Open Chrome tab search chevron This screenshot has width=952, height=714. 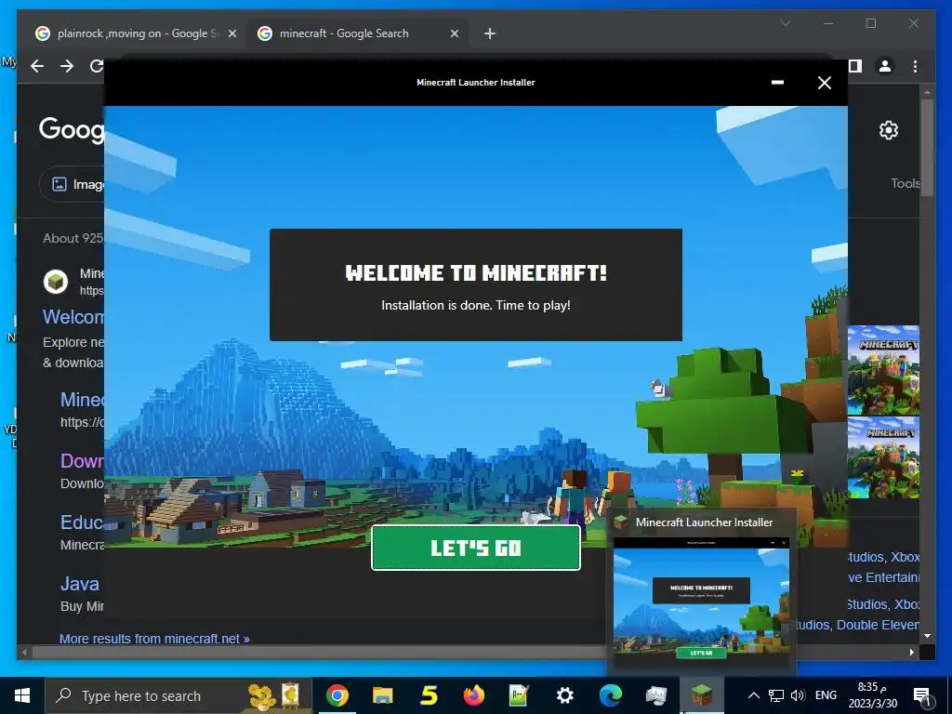[x=785, y=23]
